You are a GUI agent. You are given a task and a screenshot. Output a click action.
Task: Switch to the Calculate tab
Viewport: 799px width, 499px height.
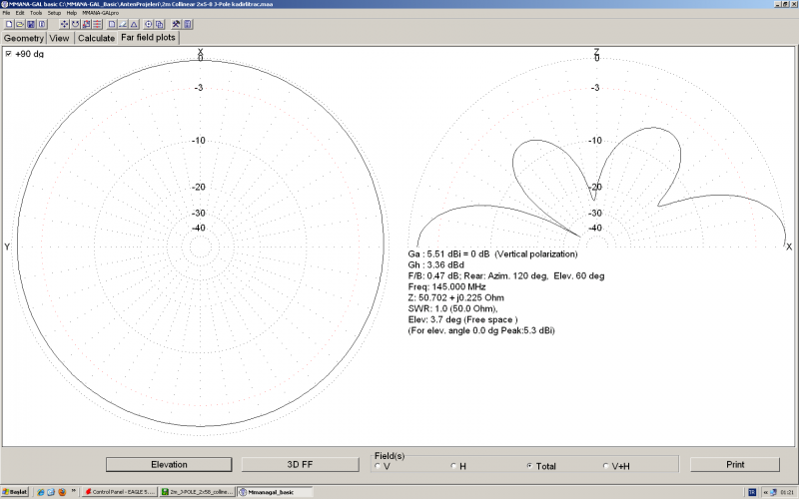click(x=96, y=38)
